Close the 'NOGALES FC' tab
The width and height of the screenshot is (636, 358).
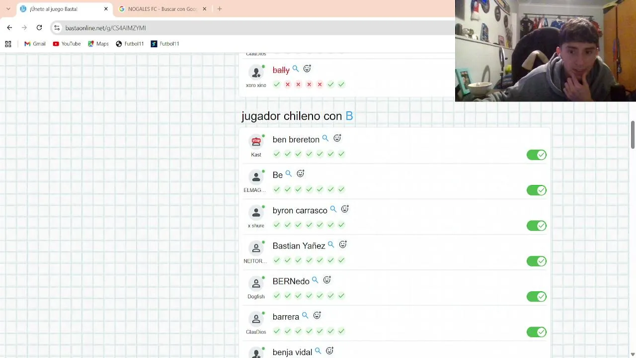(204, 9)
